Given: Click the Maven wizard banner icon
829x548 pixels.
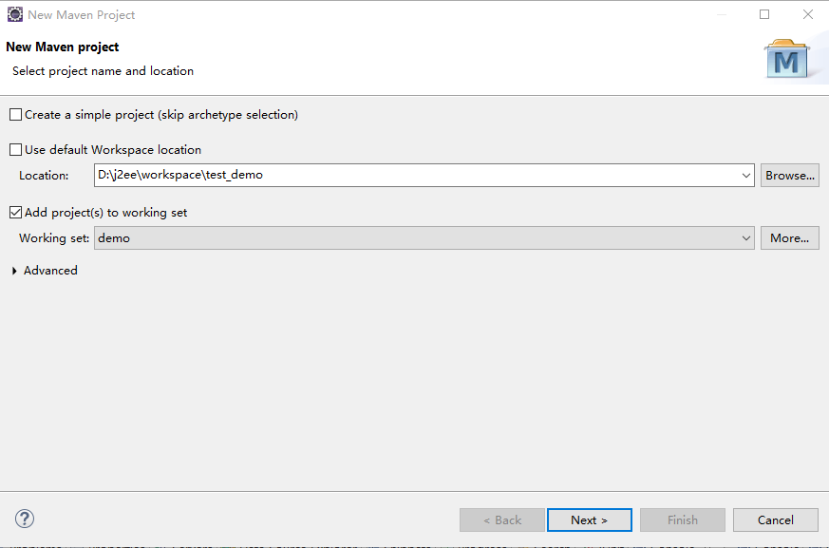Looking at the screenshot, I should [x=786, y=59].
